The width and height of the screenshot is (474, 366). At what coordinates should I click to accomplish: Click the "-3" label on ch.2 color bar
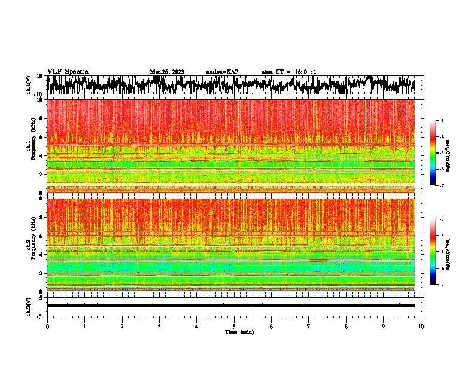tap(441, 219)
